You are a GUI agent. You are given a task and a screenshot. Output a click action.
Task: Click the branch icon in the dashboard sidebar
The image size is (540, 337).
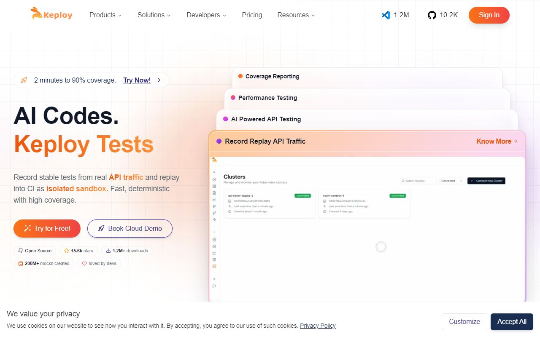(214, 213)
